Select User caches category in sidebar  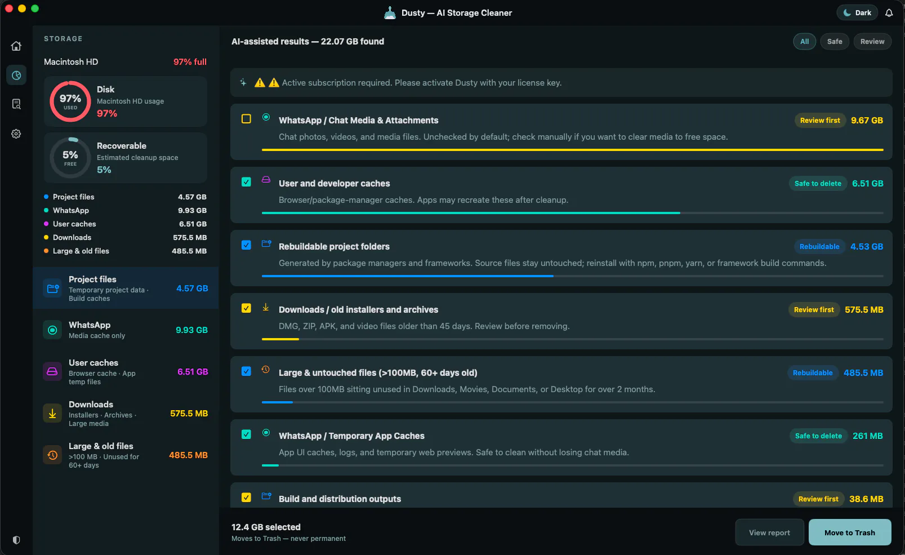(126, 372)
